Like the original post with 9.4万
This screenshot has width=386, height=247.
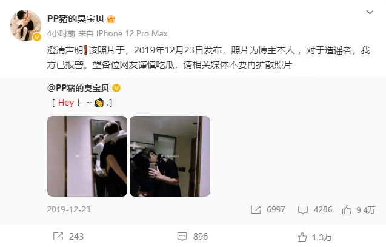(x=347, y=210)
